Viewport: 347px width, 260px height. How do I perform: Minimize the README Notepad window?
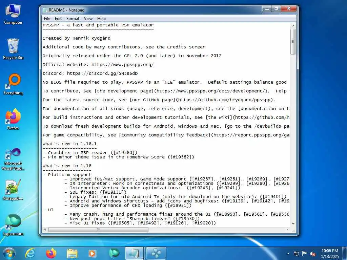[267, 8]
